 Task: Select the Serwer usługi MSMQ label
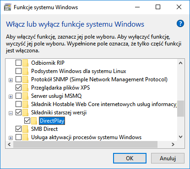click(x=56, y=96)
